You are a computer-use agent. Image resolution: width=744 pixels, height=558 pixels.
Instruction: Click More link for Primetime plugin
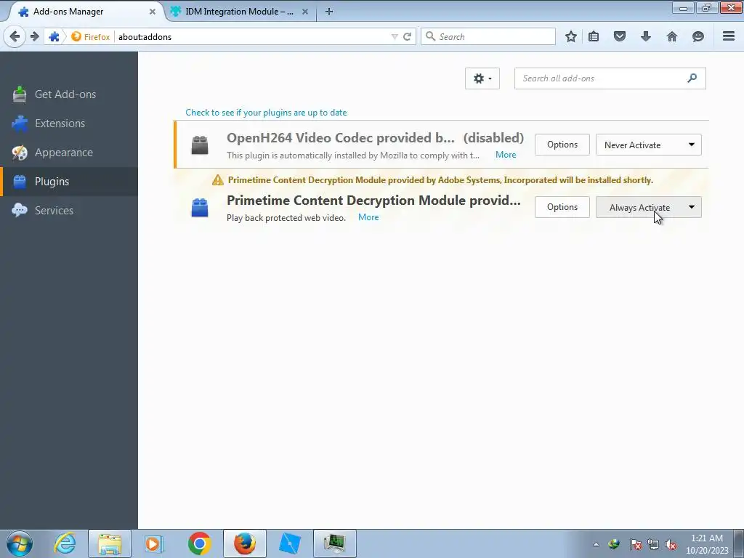(368, 217)
